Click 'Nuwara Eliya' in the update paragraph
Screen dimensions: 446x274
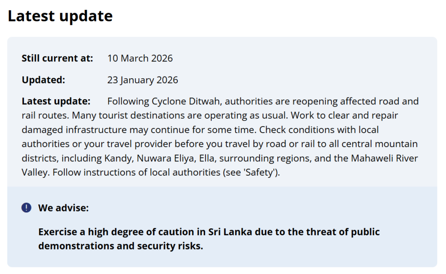[x=162, y=158]
